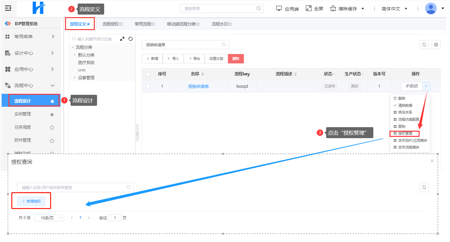The width and height of the screenshot is (450, 242).
Task: Open 清除缓存 dropdown arrow
Action: click(363, 9)
